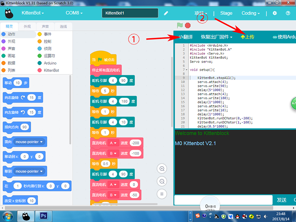This screenshot has width=296, height=222.
Task: Click the 上传 upload button
Action: [x=247, y=37]
